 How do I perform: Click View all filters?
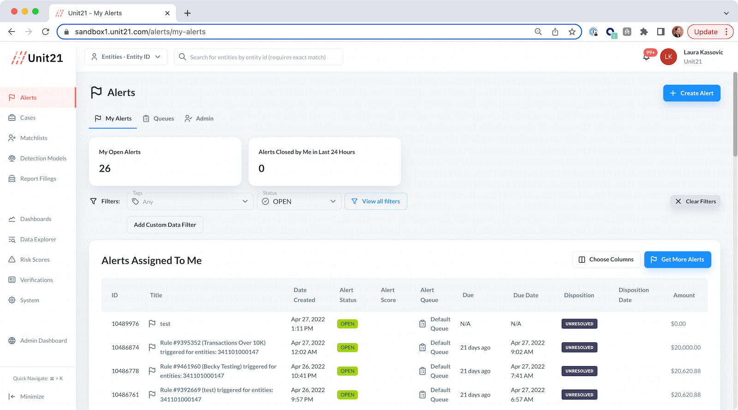coord(376,201)
